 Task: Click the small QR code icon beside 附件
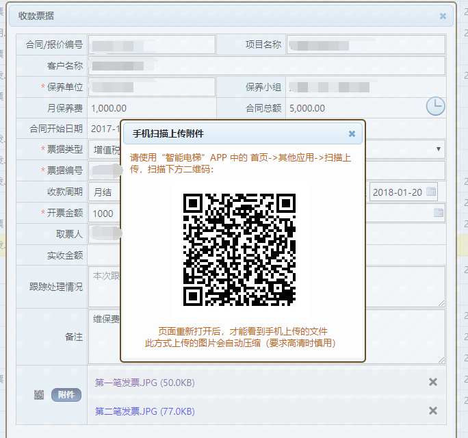[x=39, y=395]
